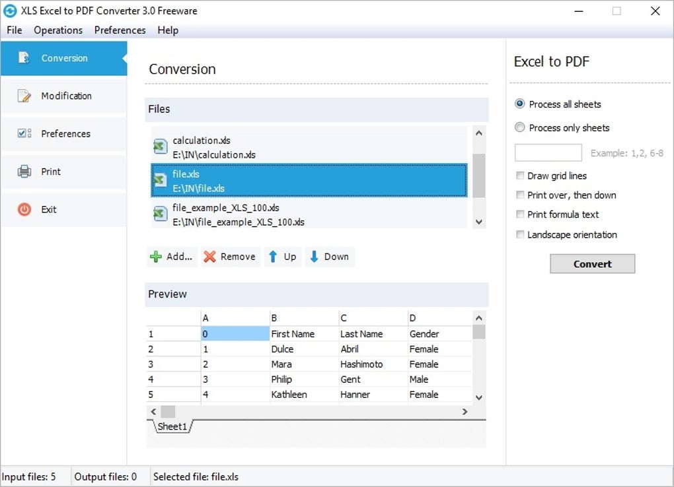Click the sheet numbers input field
The height and width of the screenshot is (487, 674).
click(548, 153)
